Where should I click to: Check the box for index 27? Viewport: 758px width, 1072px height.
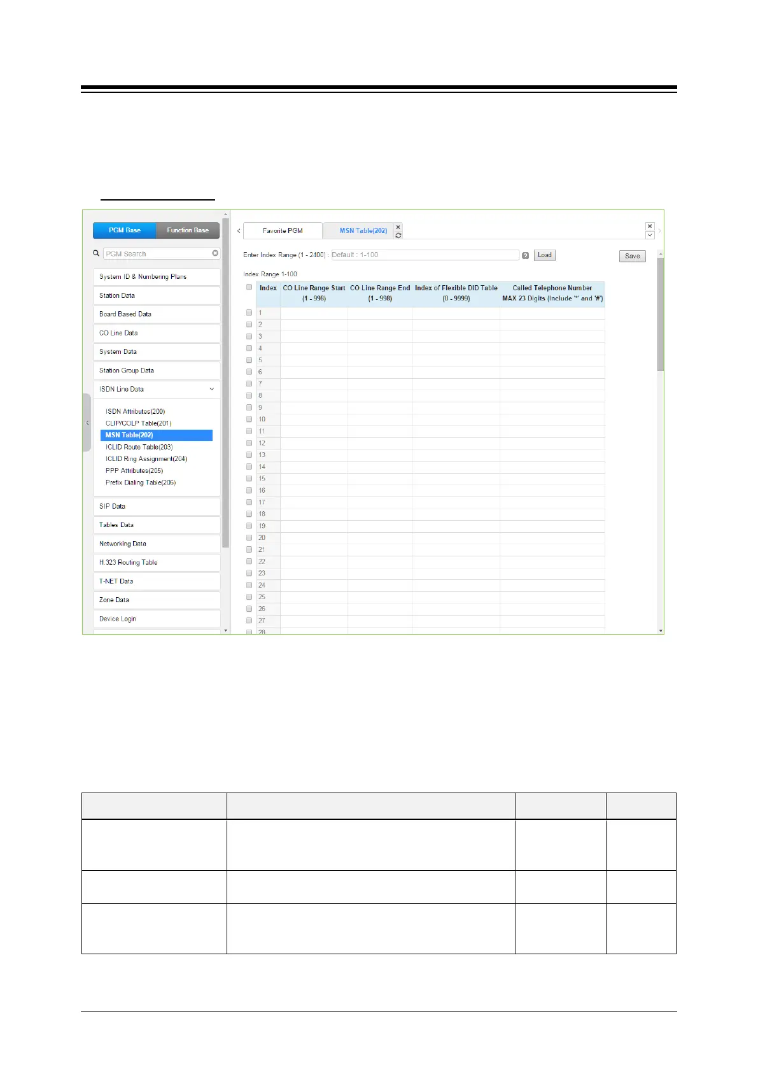(249, 621)
